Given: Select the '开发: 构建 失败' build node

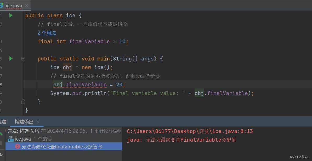Looking at the screenshot, I should [x=64, y=131].
